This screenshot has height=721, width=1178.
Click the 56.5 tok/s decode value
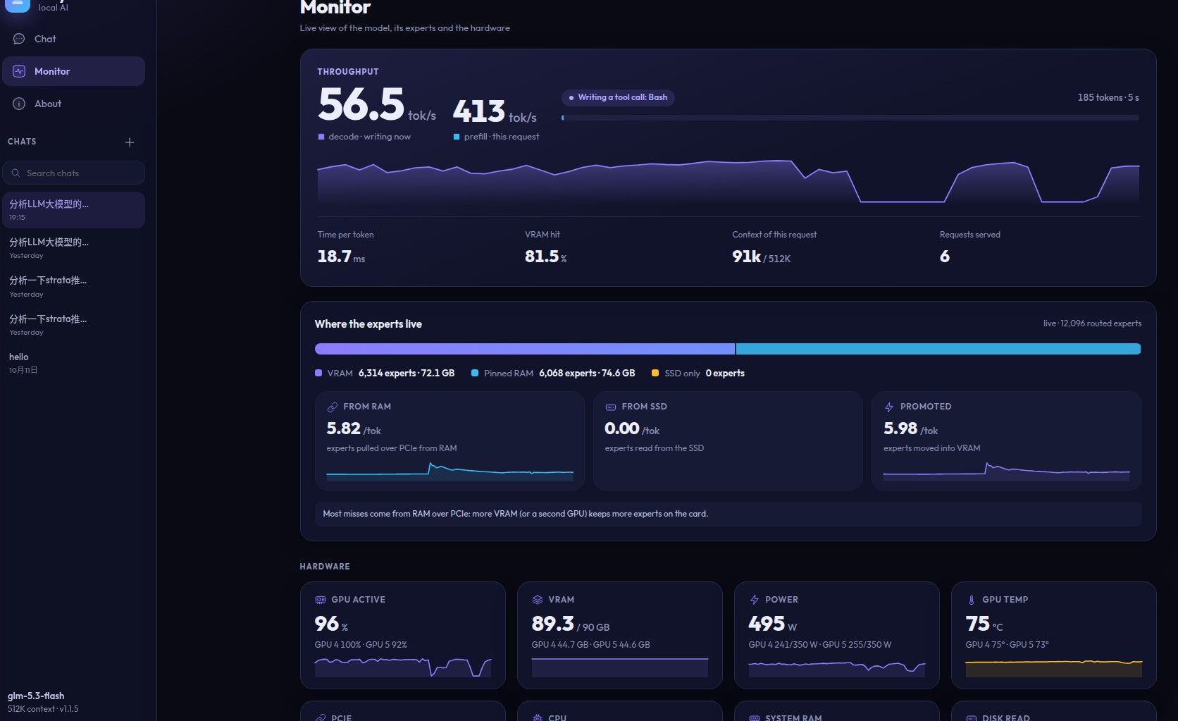(377, 104)
